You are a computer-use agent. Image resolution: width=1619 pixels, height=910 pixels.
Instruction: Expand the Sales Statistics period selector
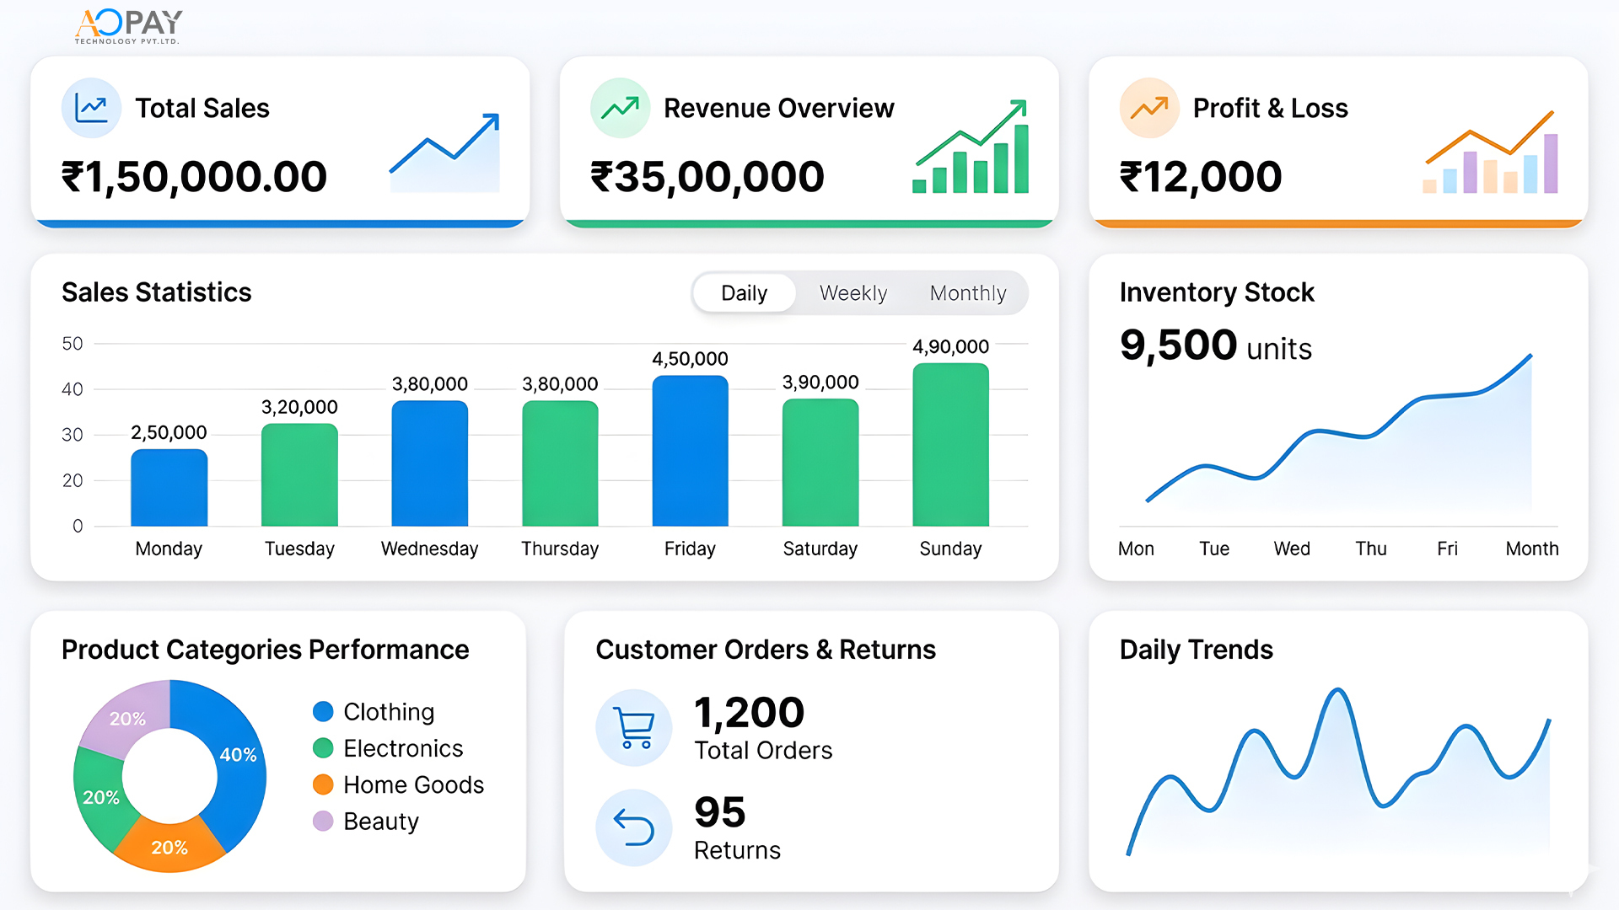(x=859, y=292)
